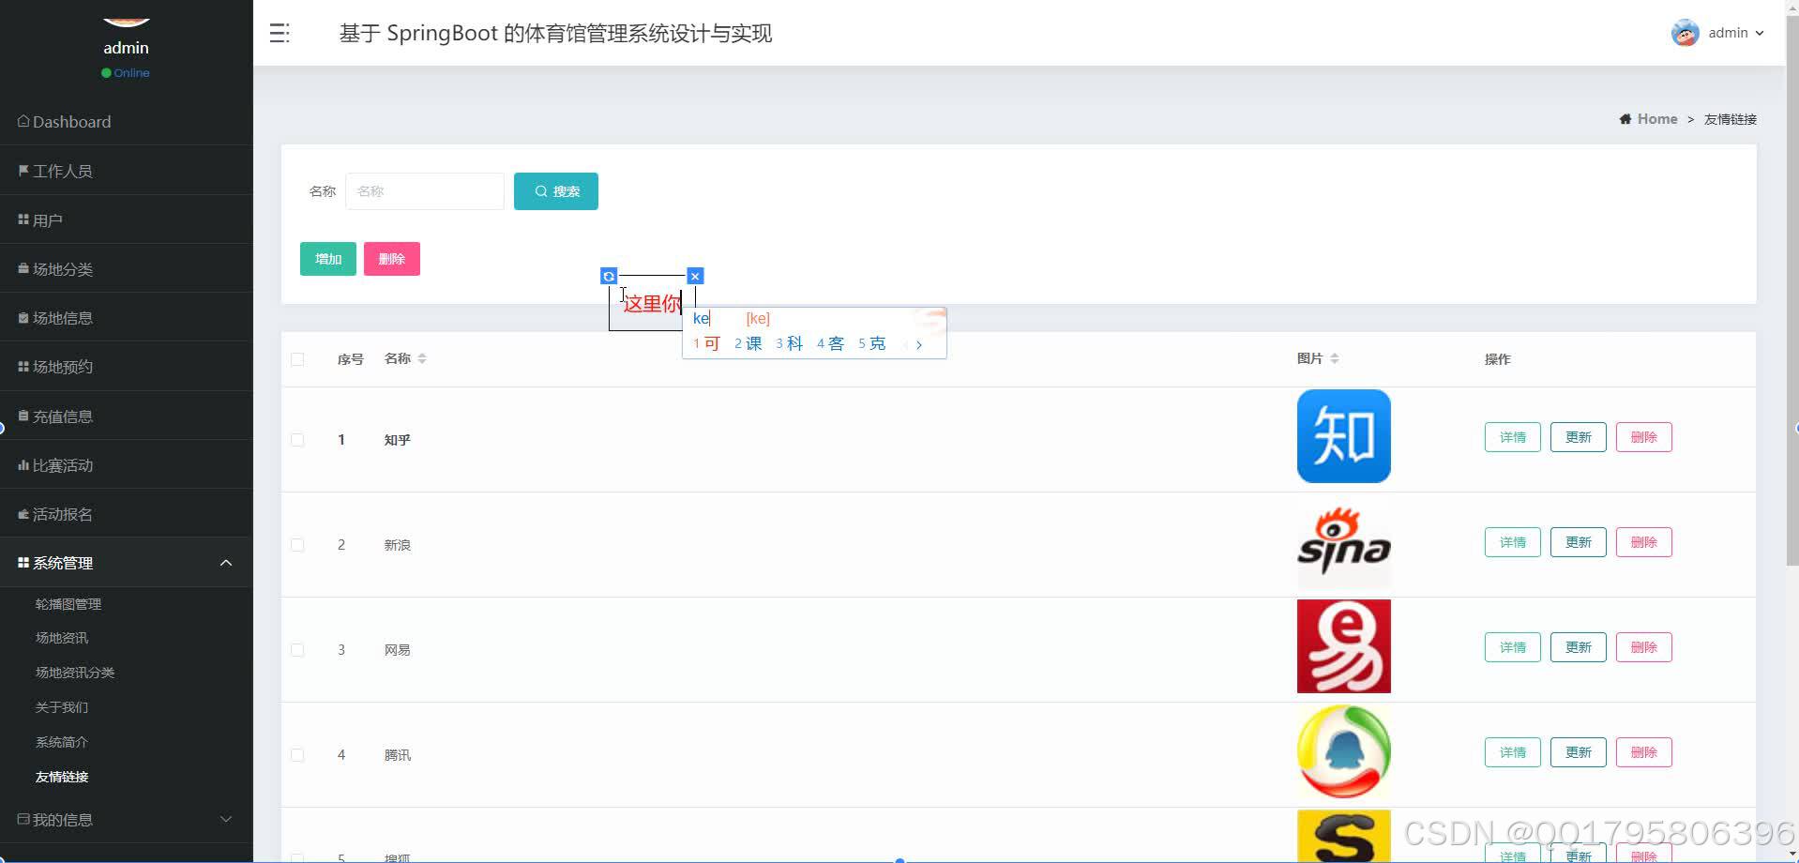1799x863 pixels.
Task: Click the Home breadcrumb house icon
Action: pos(1625,119)
